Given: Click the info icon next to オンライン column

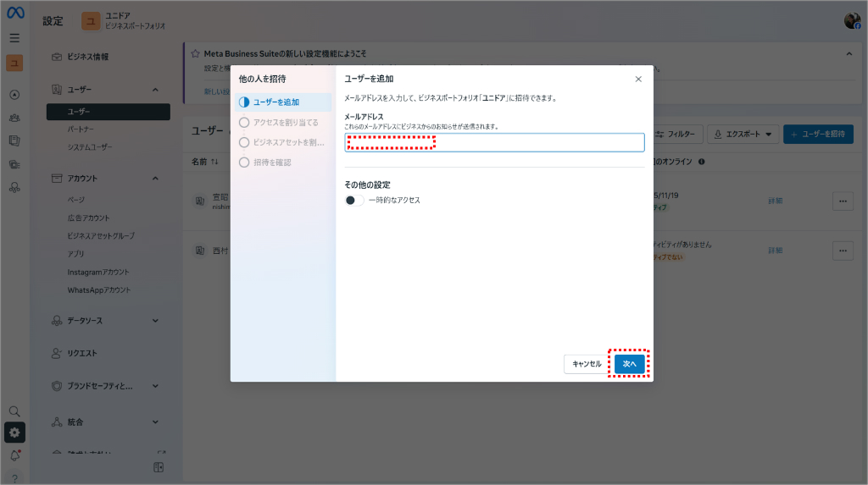Looking at the screenshot, I should (x=701, y=162).
